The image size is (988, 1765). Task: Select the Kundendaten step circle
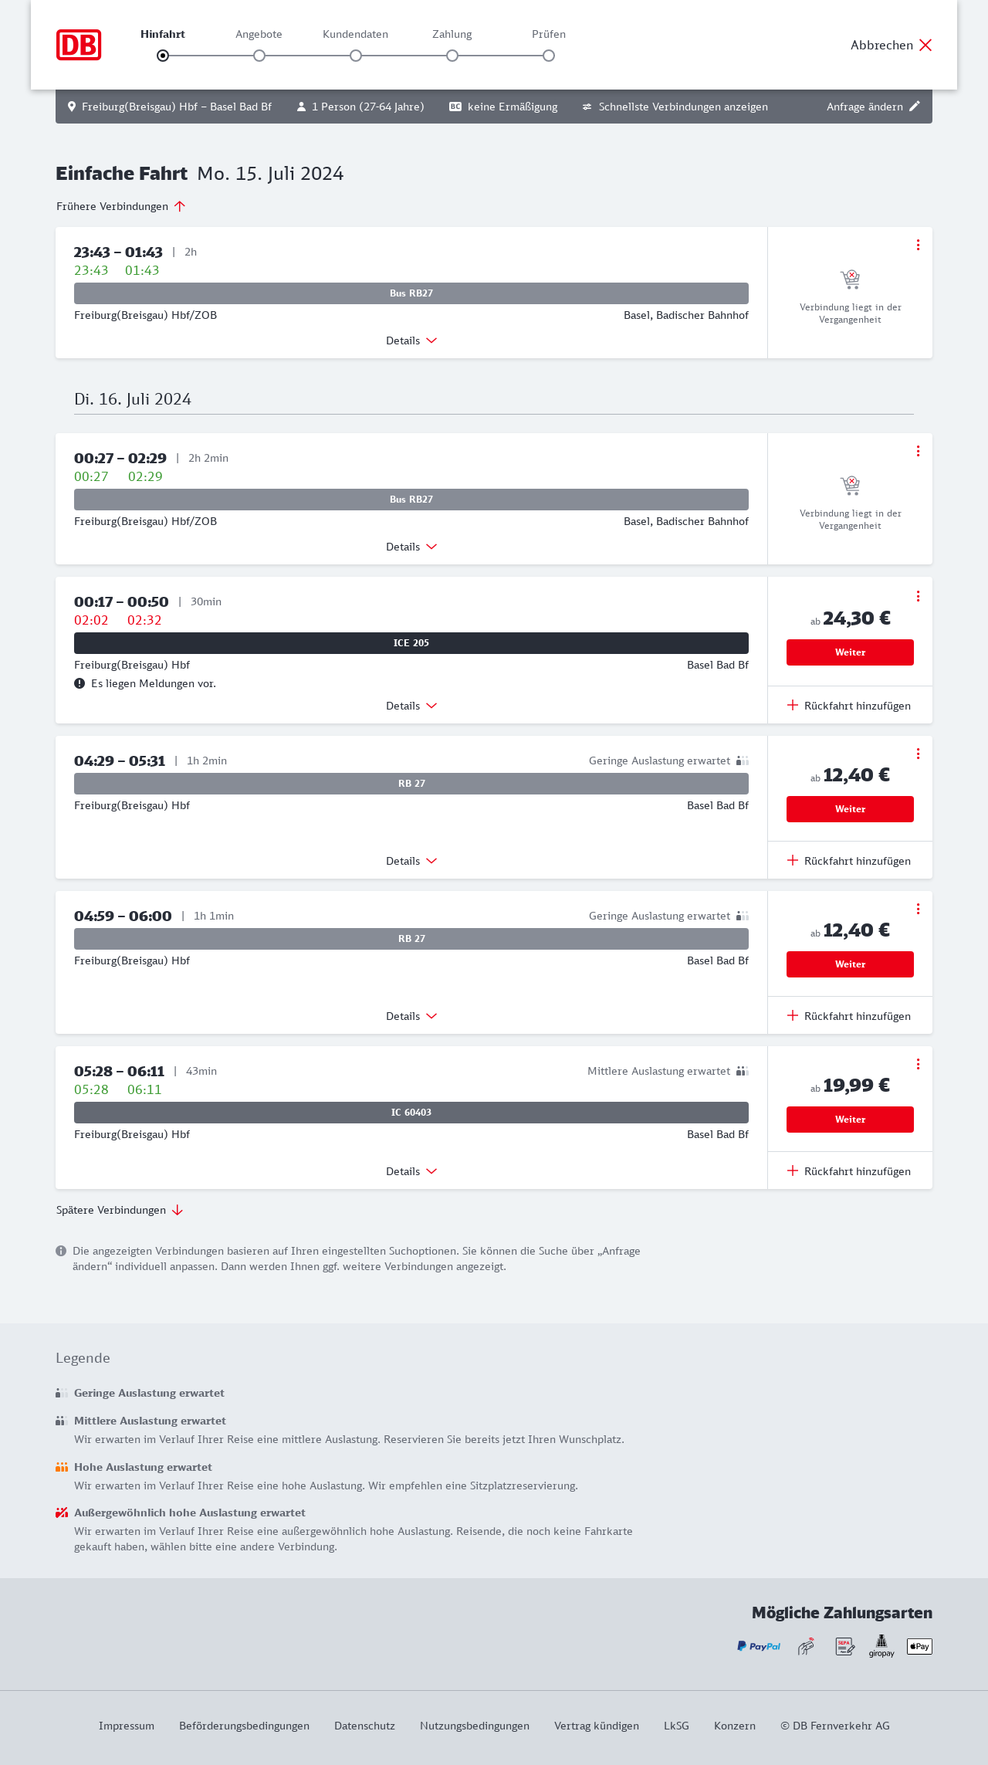point(356,56)
